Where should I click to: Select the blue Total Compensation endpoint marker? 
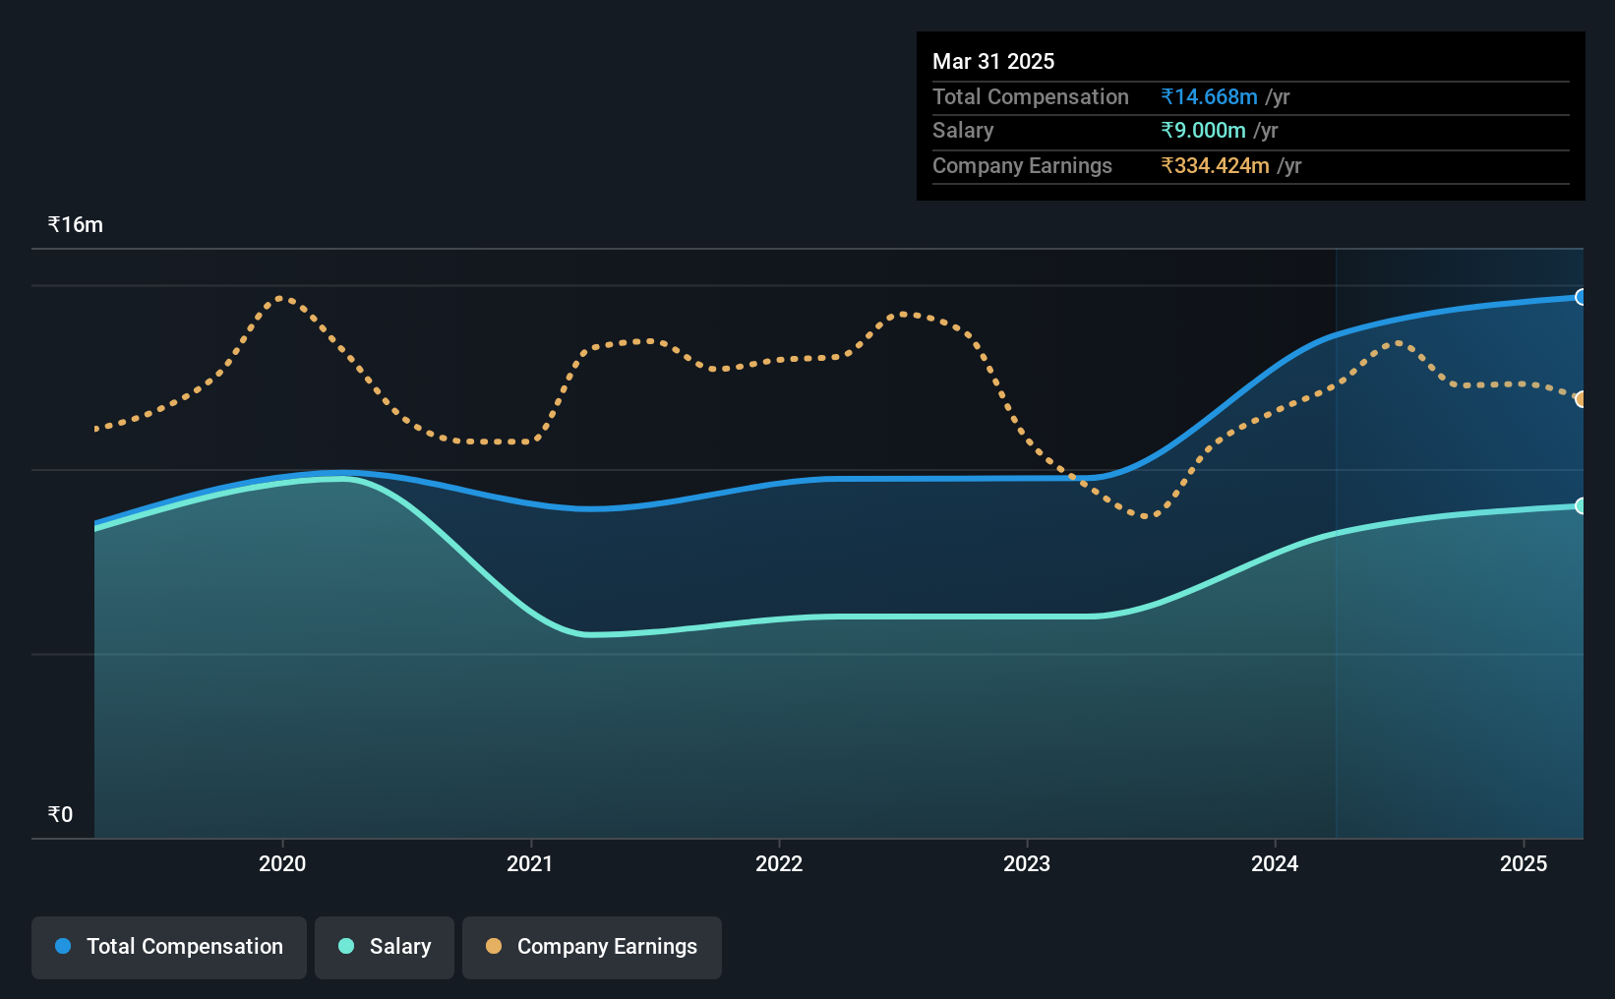[x=1581, y=297]
